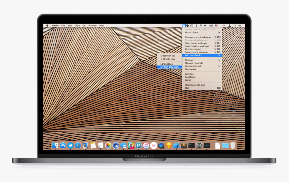Viewport: 289px width, 182px height.
Task: Open Twitter in the dock
Action: tap(70, 146)
